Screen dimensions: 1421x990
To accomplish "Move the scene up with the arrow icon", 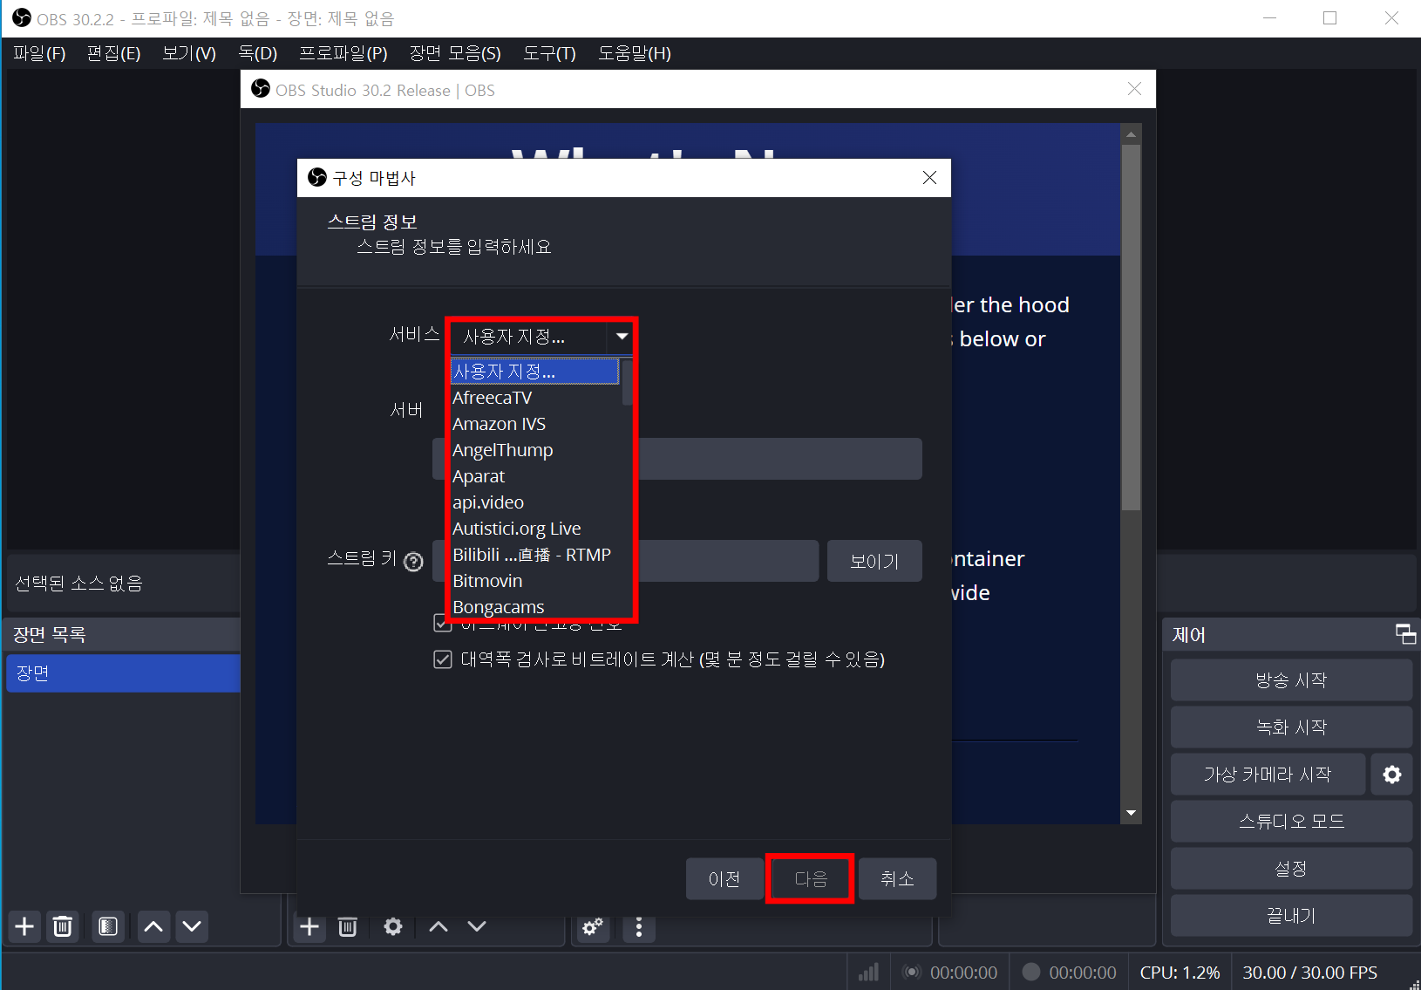I will pyautogui.click(x=153, y=926).
